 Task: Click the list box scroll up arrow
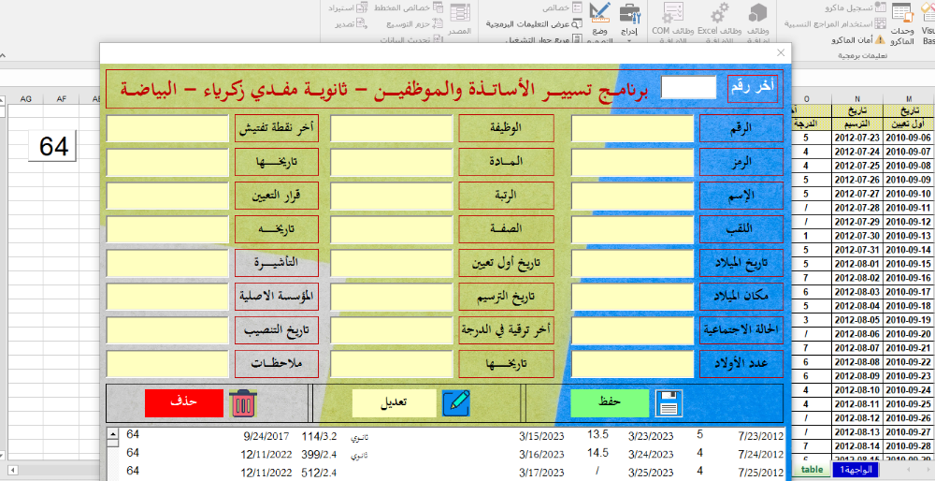(114, 434)
